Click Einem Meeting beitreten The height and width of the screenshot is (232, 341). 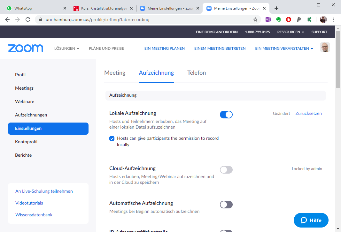[220, 49]
